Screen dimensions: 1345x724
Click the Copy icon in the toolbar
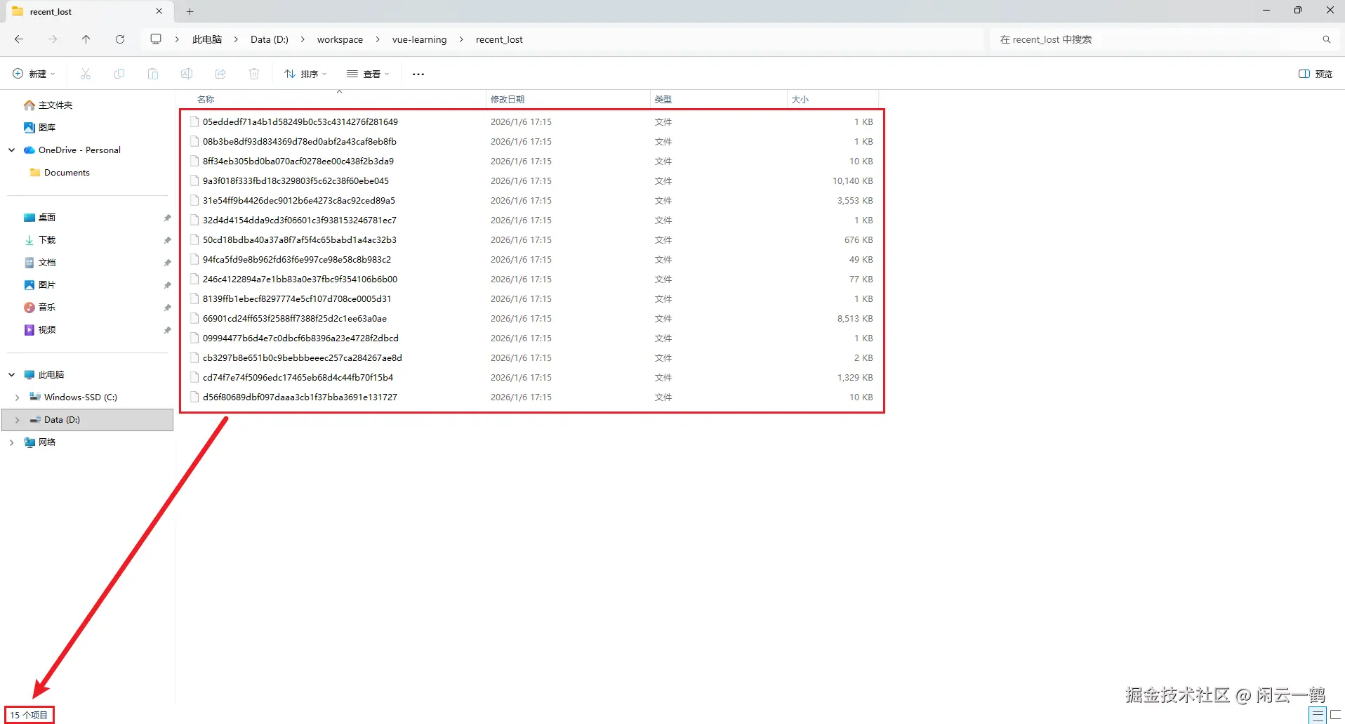[119, 74]
